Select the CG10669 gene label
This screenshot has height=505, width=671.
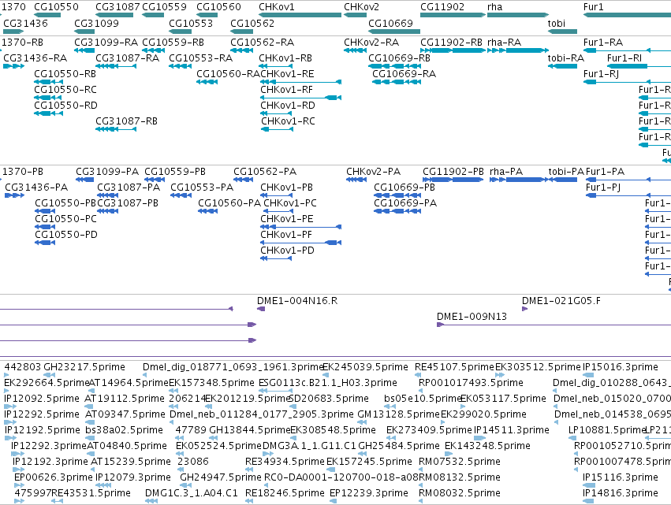391,23
